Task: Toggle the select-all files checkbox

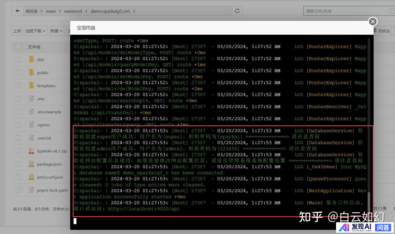Action: coord(18,47)
